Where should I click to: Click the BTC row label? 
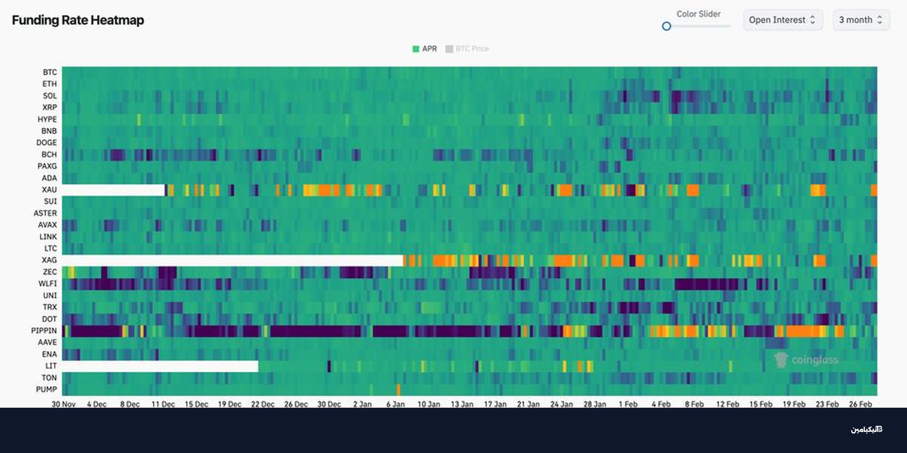pyautogui.click(x=50, y=72)
